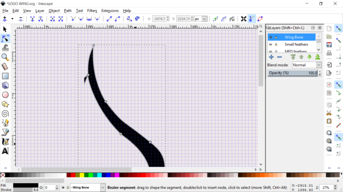Image resolution: width=343 pixels, height=192 pixels.
Task: Select the Small feathers layer
Action: (296, 44)
